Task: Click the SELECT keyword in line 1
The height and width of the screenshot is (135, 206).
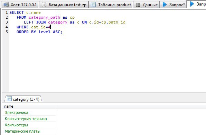Action: pyautogui.click(x=17, y=12)
